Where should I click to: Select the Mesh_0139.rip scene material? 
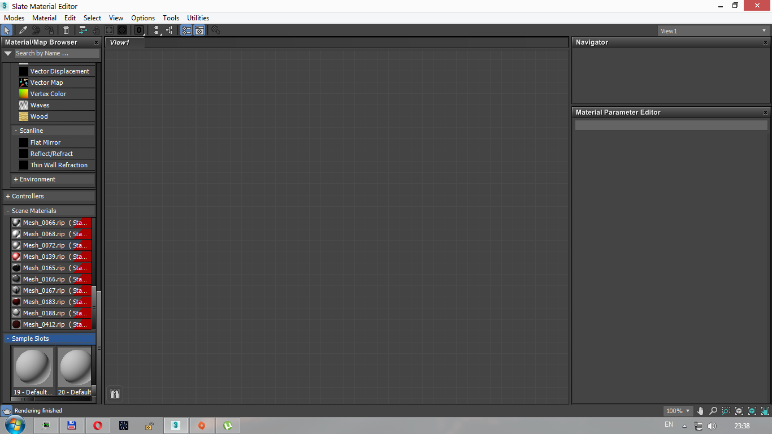tap(44, 257)
